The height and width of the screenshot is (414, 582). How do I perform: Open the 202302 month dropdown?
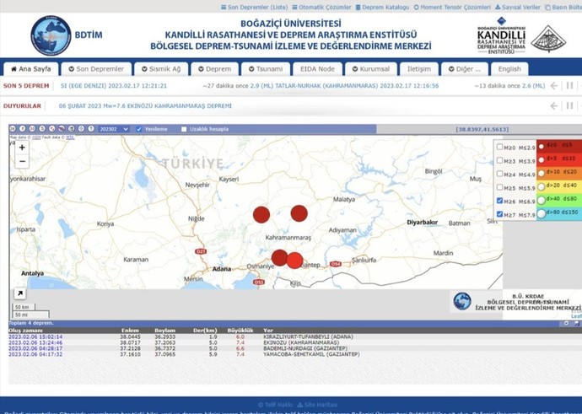114,129
